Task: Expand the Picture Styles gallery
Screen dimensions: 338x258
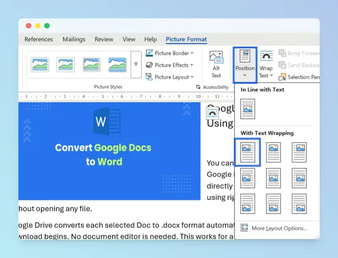Action: [136, 64]
